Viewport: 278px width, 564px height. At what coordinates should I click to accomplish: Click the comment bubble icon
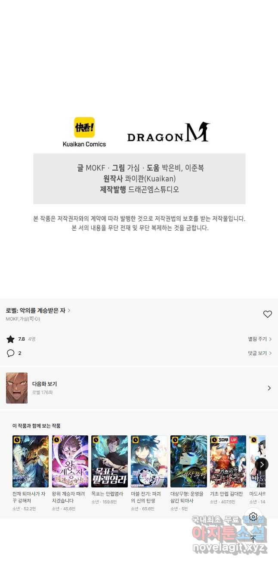coord(10,353)
